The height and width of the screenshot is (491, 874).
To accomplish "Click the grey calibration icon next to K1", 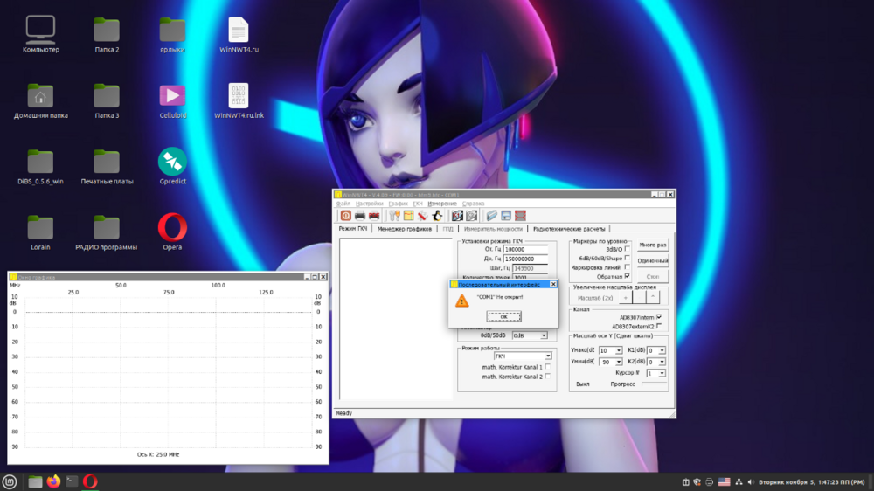I will click(x=472, y=216).
